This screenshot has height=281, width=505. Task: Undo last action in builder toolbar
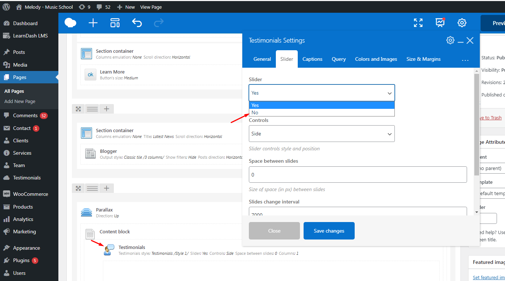click(x=137, y=23)
